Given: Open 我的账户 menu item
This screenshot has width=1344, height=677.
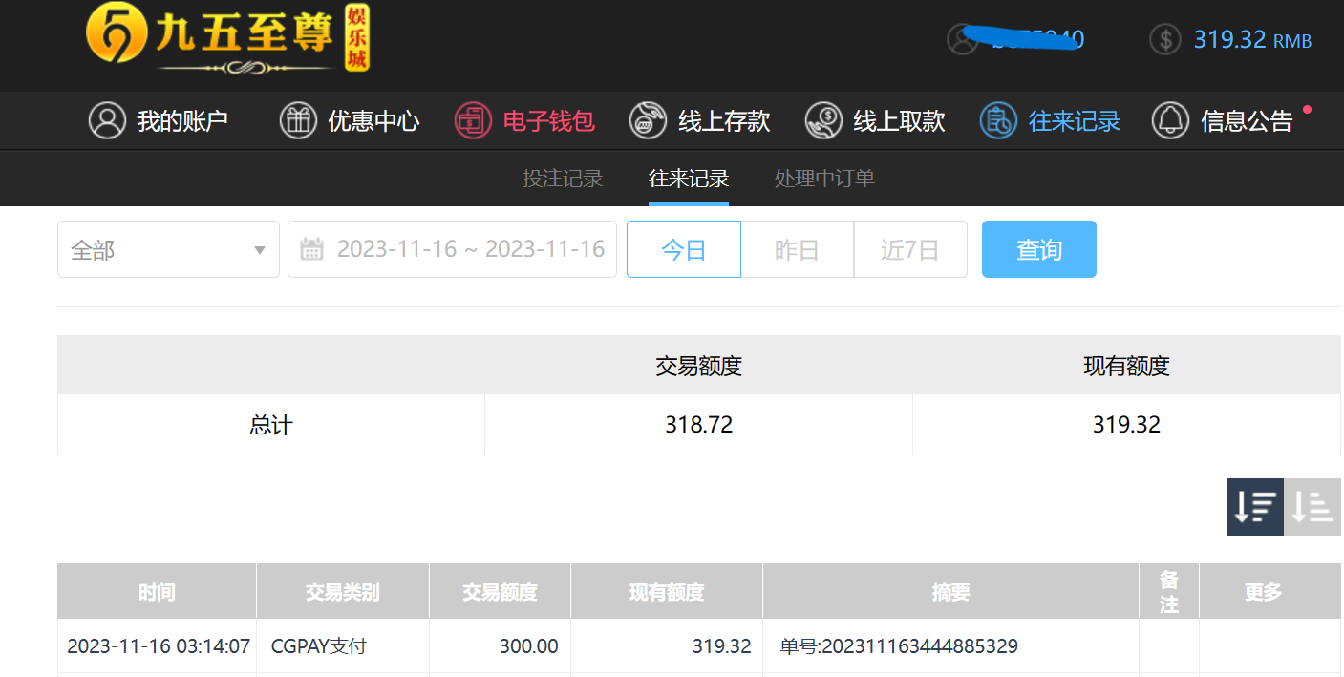Looking at the screenshot, I should pyautogui.click(x=181, y=121).
